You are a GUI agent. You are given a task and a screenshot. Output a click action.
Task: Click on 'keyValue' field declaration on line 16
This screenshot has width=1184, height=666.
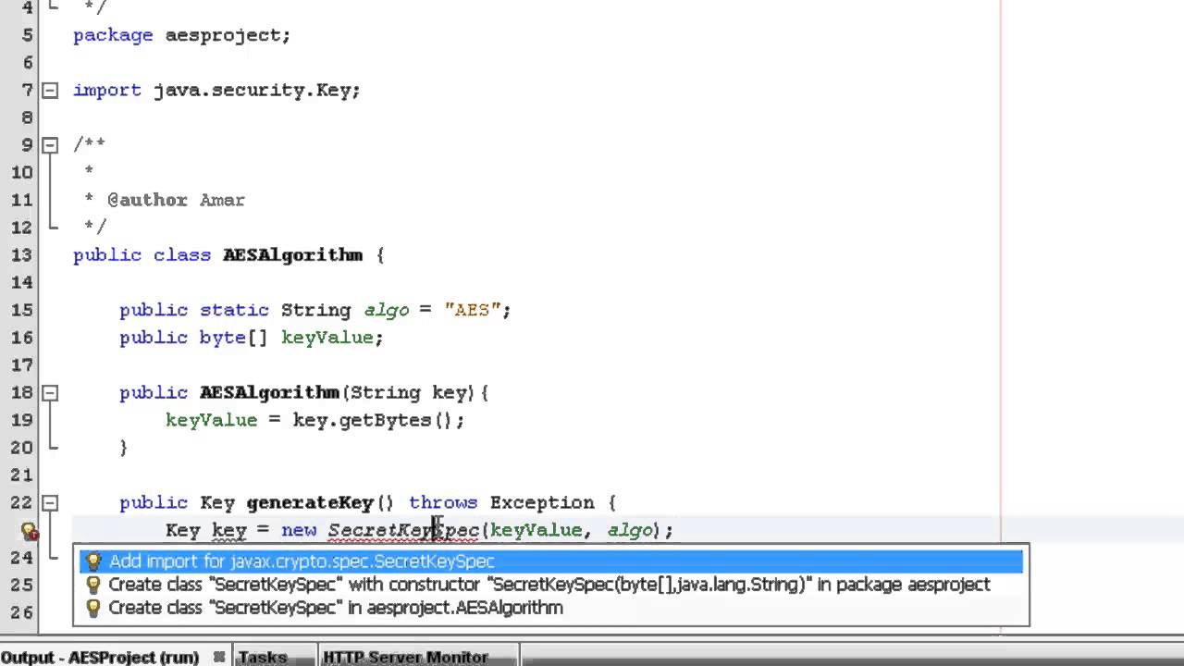point(327,338)
